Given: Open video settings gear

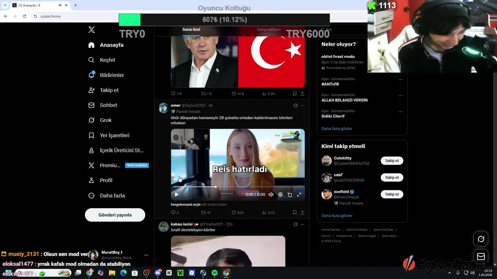Looking at the screenshot, I should click(280, 195).
